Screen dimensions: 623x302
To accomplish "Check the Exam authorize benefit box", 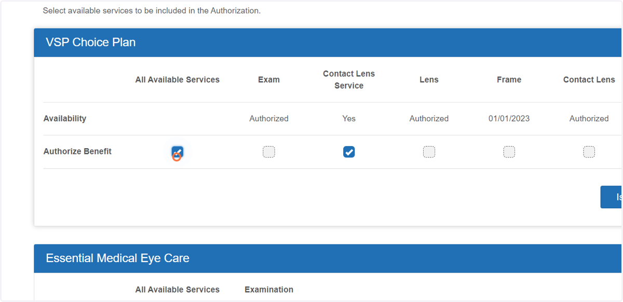I will pyautogui.click(x=269, y=152).
